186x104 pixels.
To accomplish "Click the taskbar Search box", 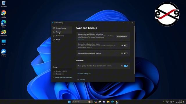I will point(82,102).
